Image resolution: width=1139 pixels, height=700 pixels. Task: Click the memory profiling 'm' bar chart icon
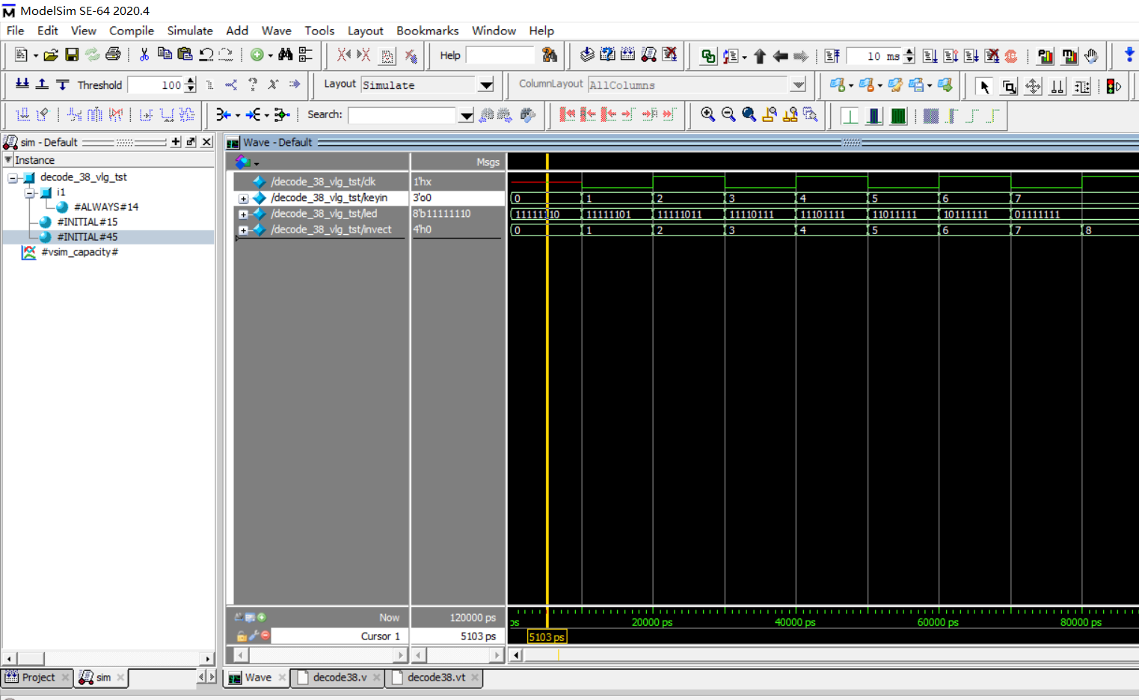coord(1069,55)
